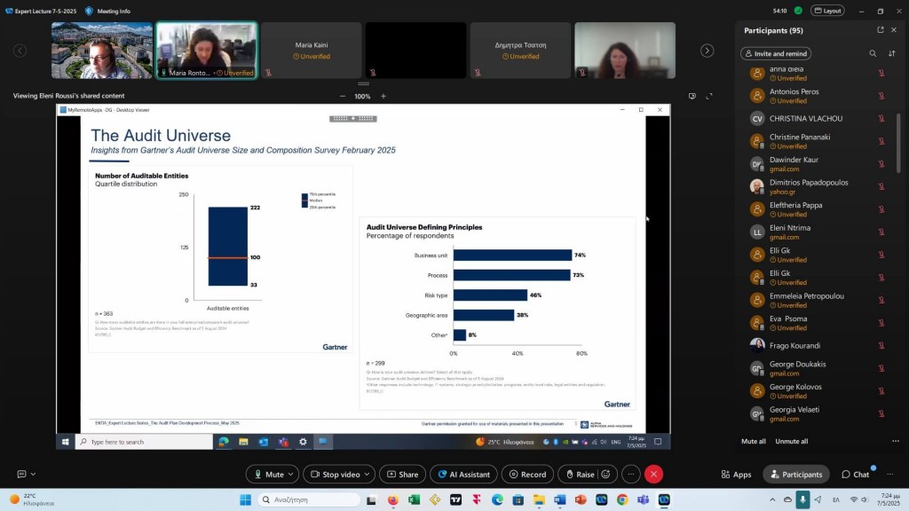This screenshot has height=511, width=909.
Task: Open video options arrow beside Stop video
Action: point(367,475)
